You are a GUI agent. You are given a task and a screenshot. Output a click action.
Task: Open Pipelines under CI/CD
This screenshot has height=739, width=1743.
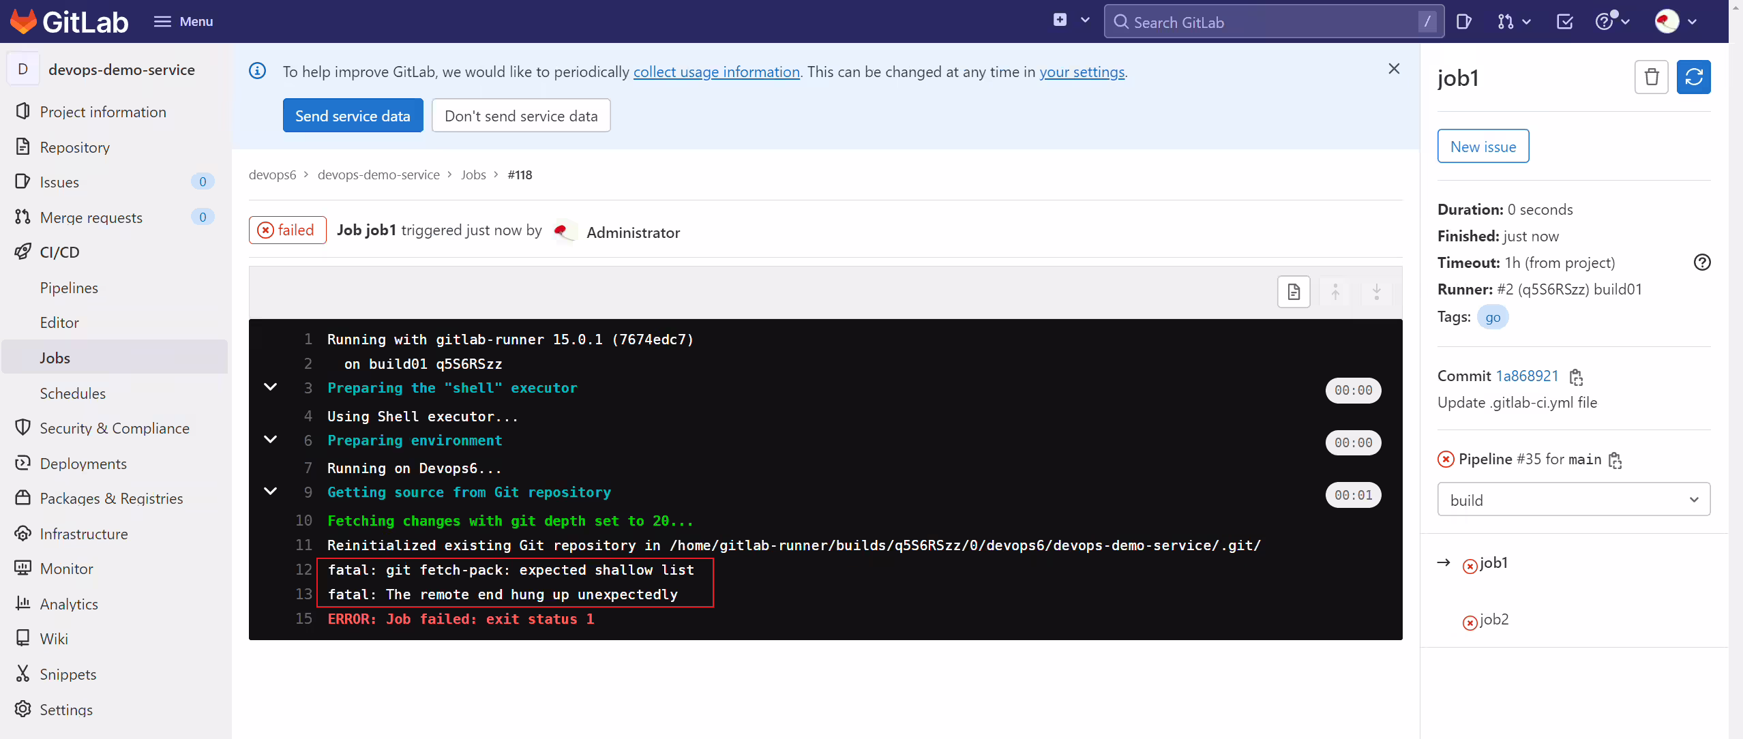[69, 288]
